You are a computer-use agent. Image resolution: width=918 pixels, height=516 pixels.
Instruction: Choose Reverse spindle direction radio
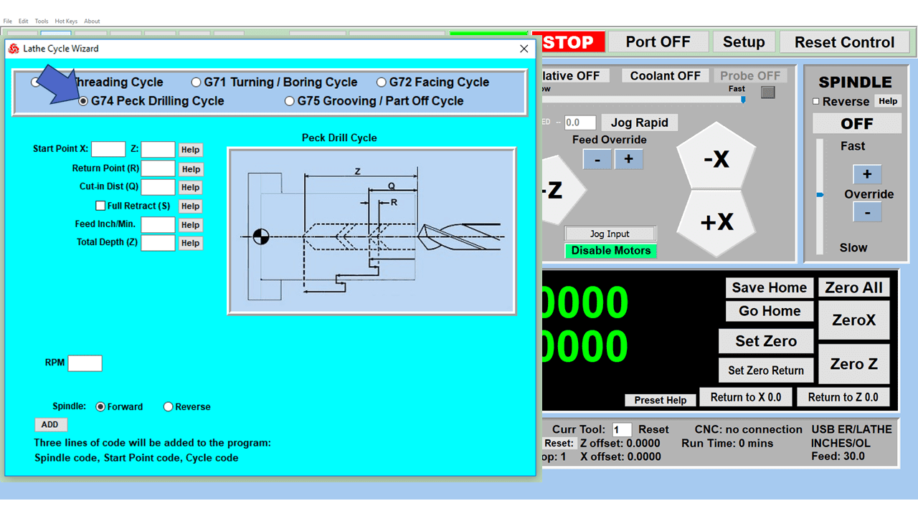click(x=169, y=406)
